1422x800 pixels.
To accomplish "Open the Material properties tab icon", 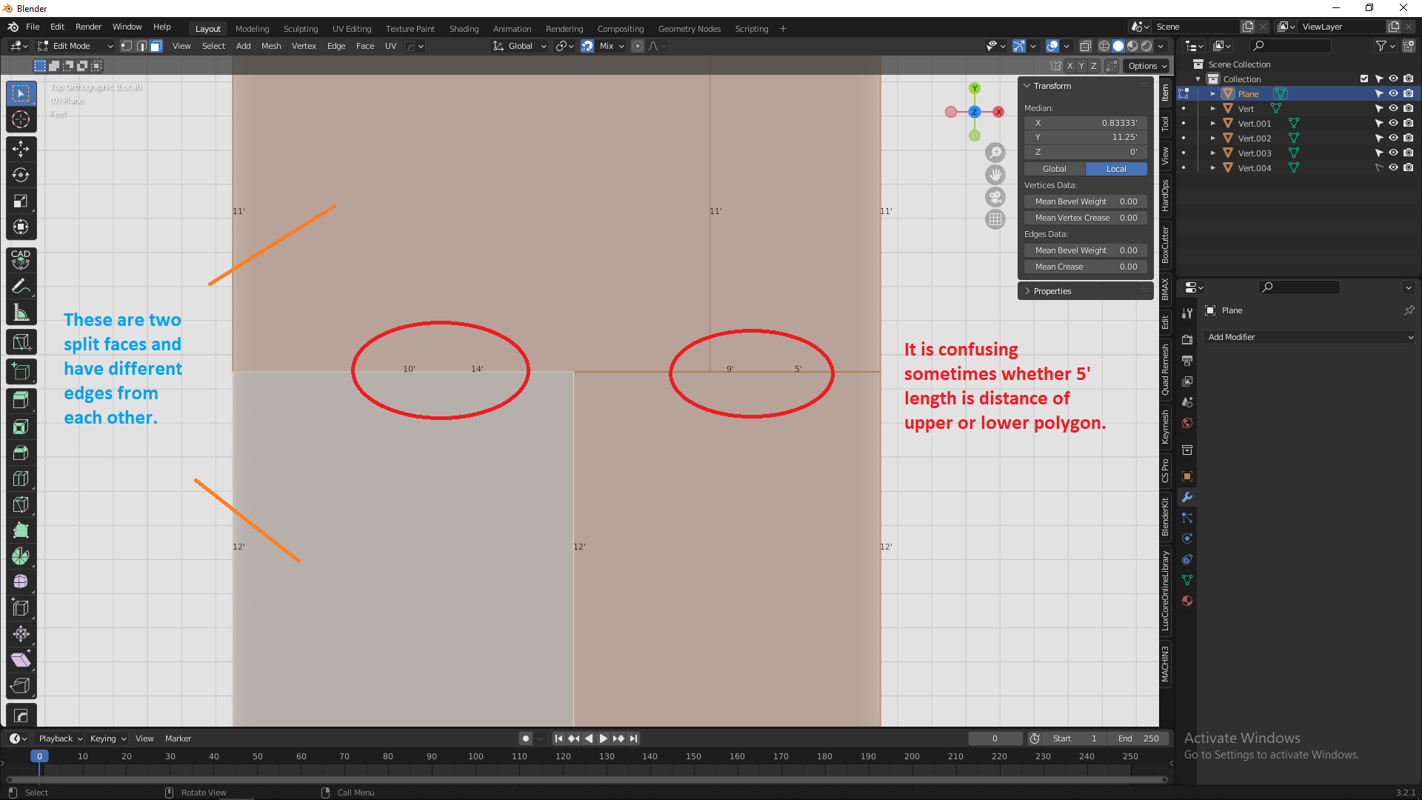I will coord(1187,601).
